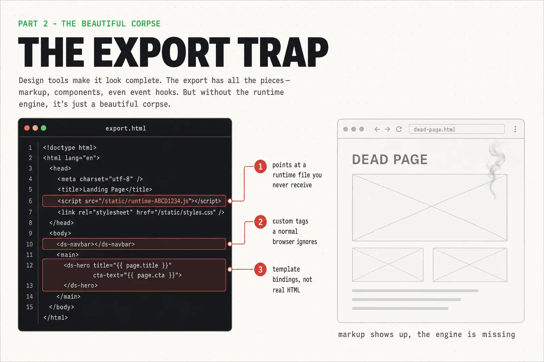
Task: Click the small left image placeholder
Action: 388,265
